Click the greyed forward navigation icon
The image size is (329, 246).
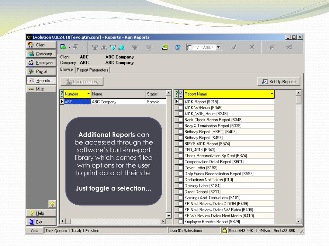(76, 47)
